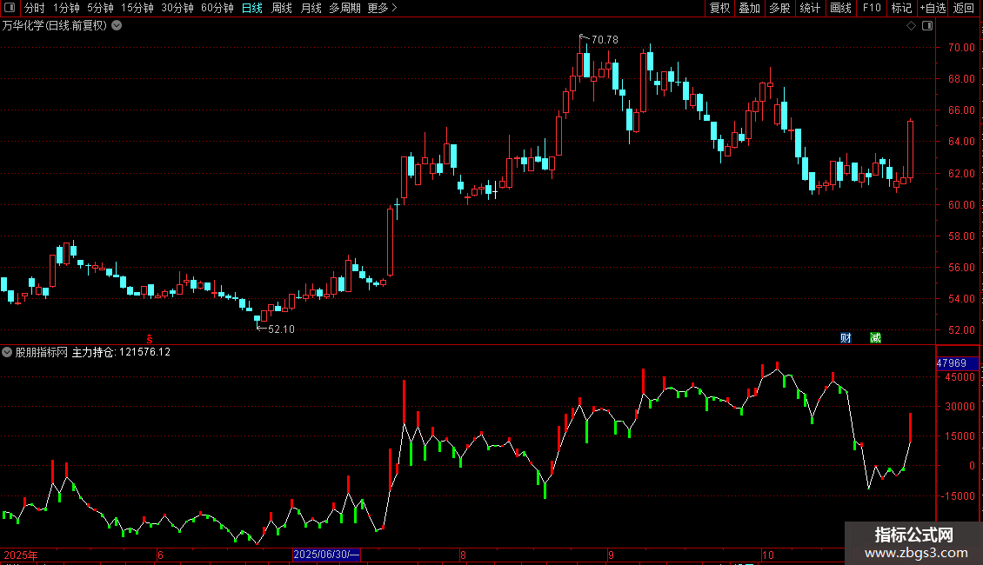Click the 70.00 price axis label

pos(961,47)
